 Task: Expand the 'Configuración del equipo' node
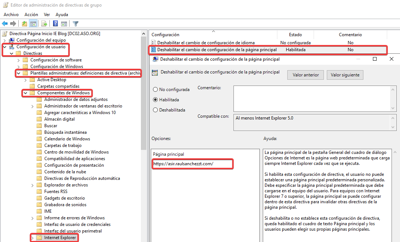[x=4, y=40]
